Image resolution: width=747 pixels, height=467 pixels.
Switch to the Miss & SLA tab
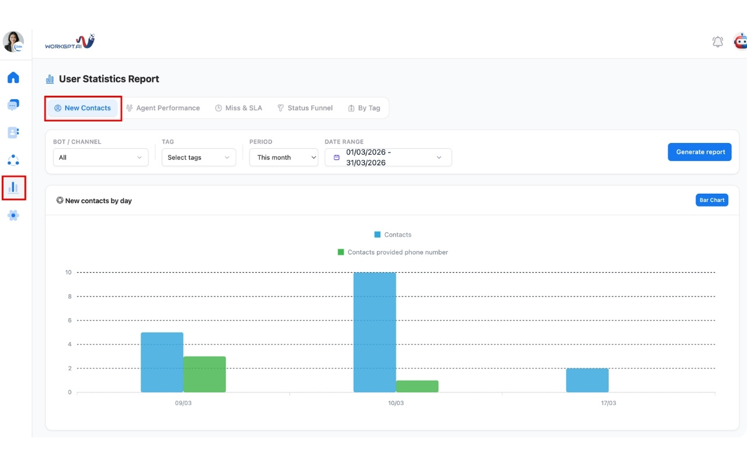pos(238,108)
